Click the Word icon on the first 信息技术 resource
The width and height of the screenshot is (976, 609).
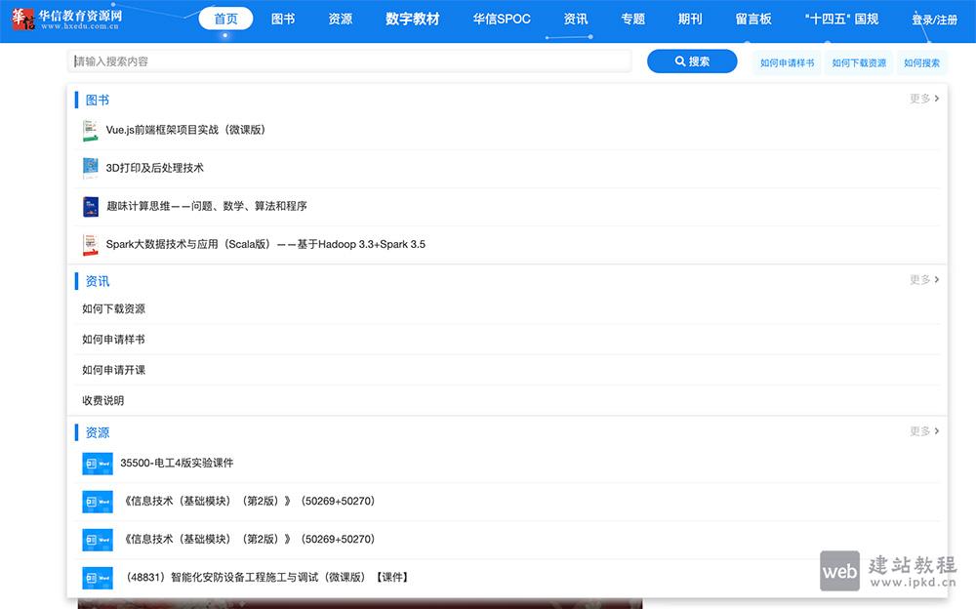point(97,501)
